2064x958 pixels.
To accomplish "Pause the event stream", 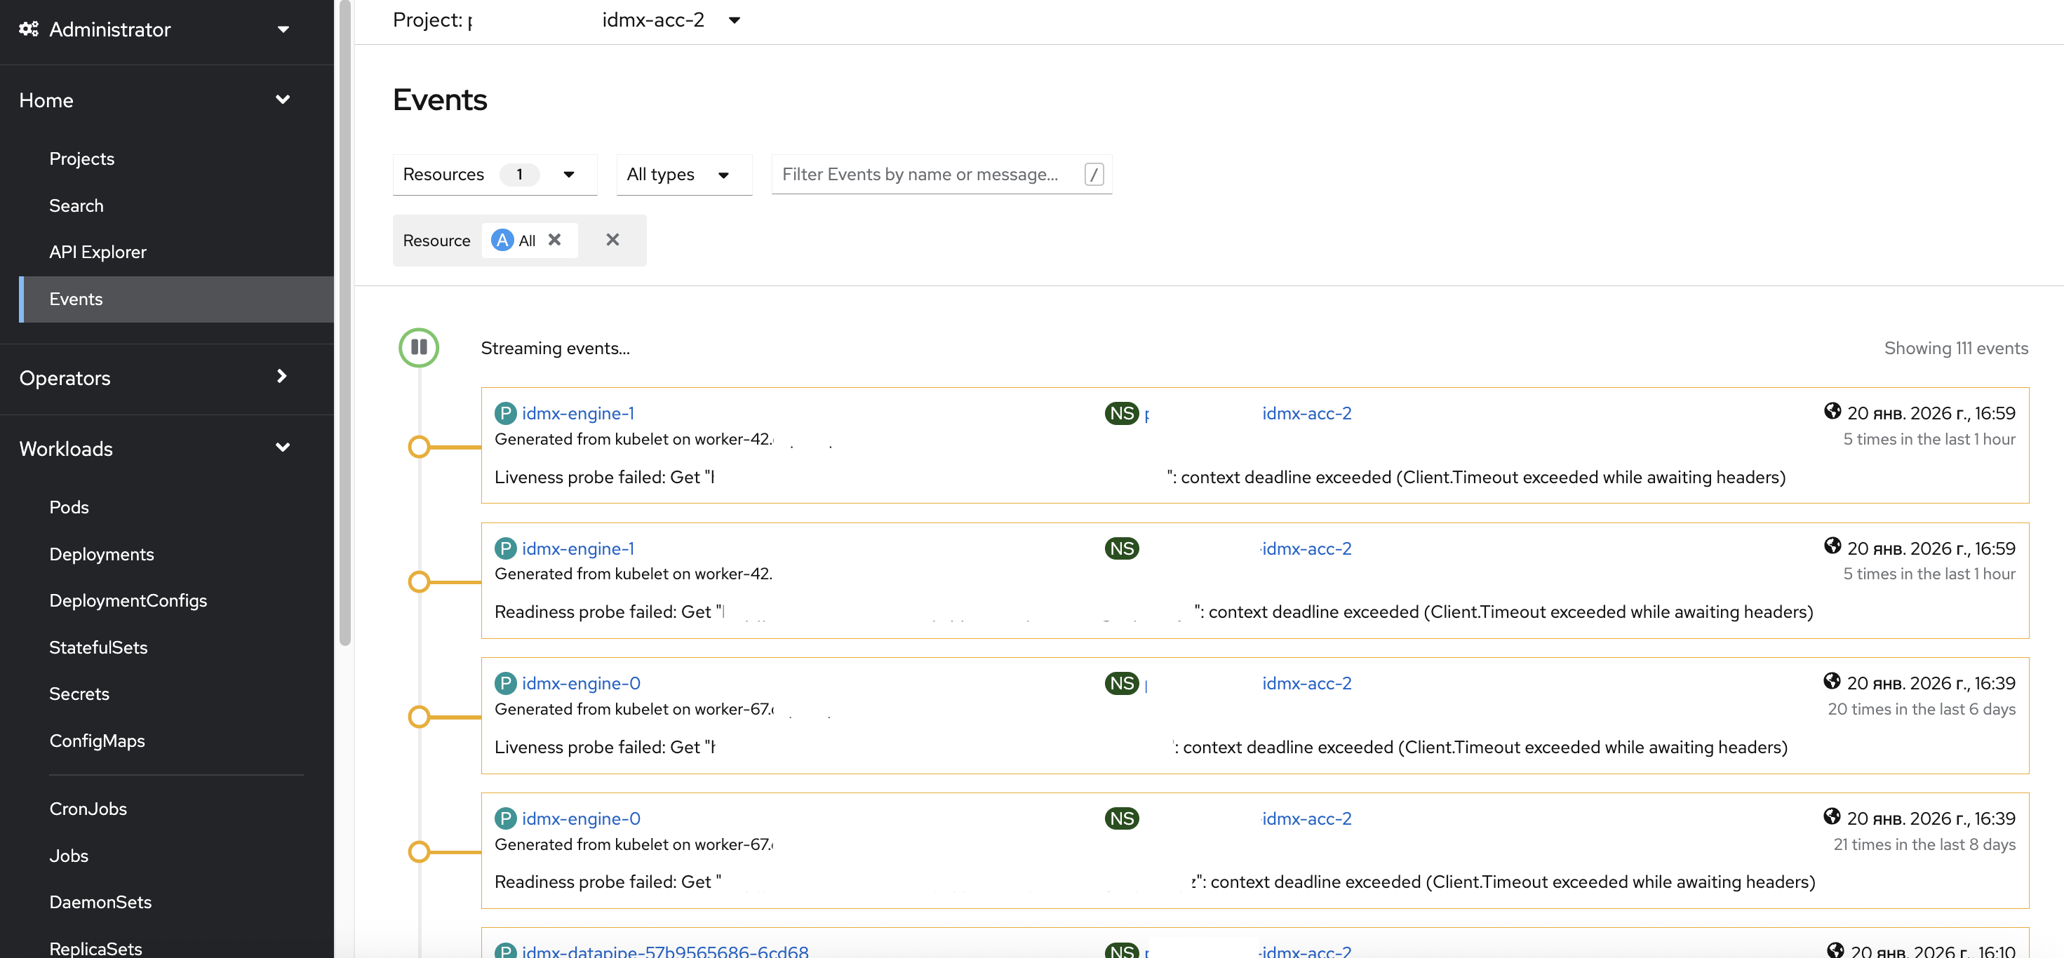I will pyautogui.click(x=419, y=348).
